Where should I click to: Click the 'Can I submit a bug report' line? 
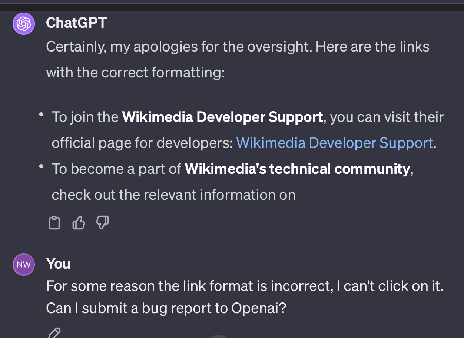166,308
